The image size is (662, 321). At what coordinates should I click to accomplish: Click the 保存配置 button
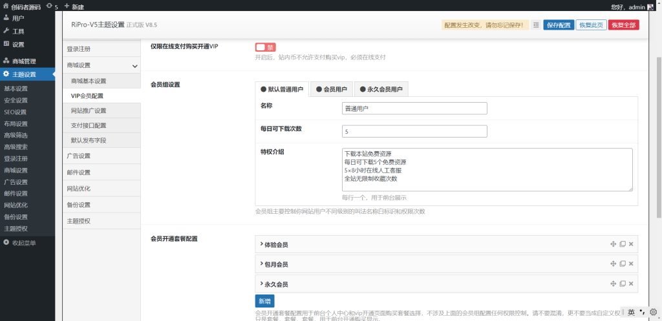click(559, 25)
